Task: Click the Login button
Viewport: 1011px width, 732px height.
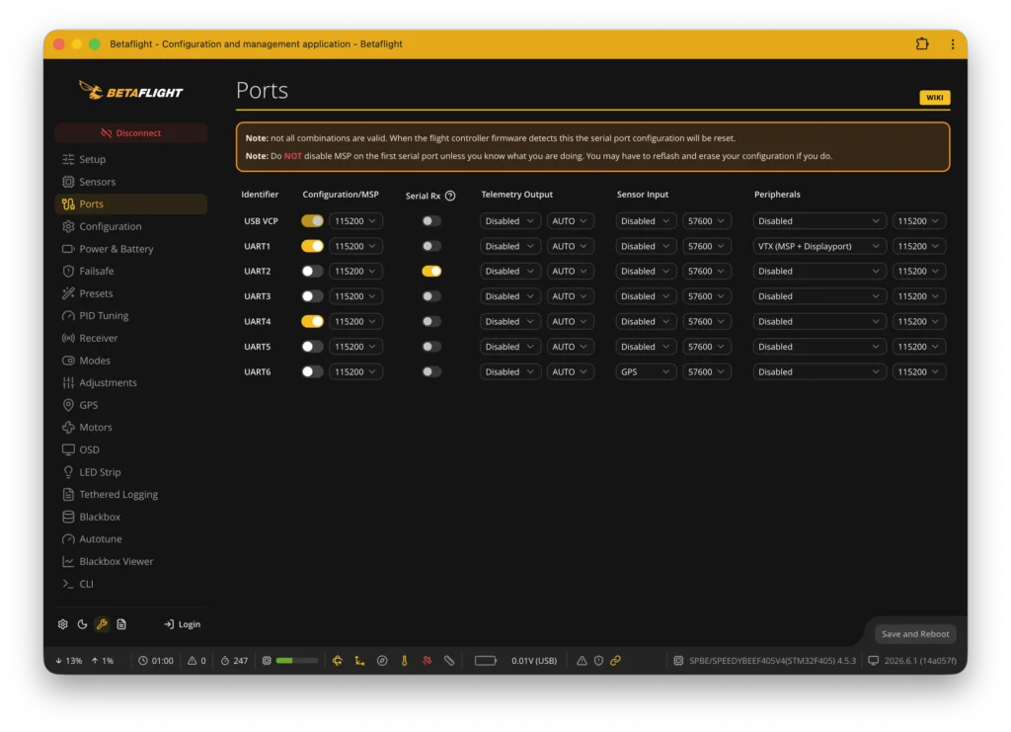Action: coord(182,624)
